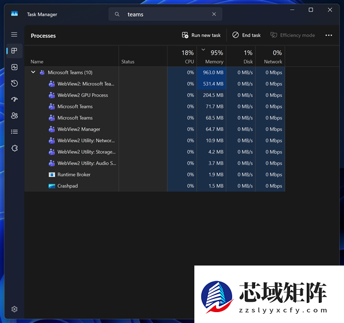This screenshot has width=344, height=323.
Task: Open Task Manager settings gear
Action: pyautogui.click(x=14, y=309)
